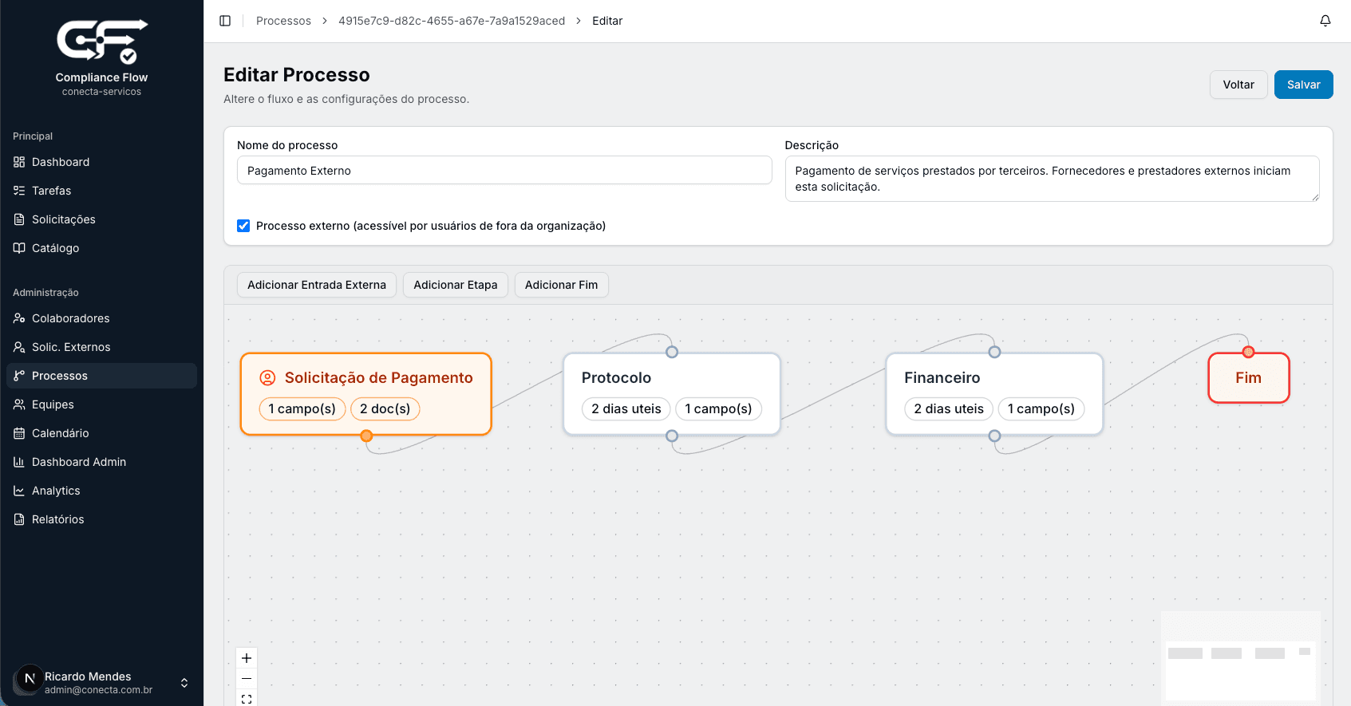Click the Dashboard Admin chart icon
Image resolution: width=1351 pixels, height=706 pixels.
tap(19, 462)
